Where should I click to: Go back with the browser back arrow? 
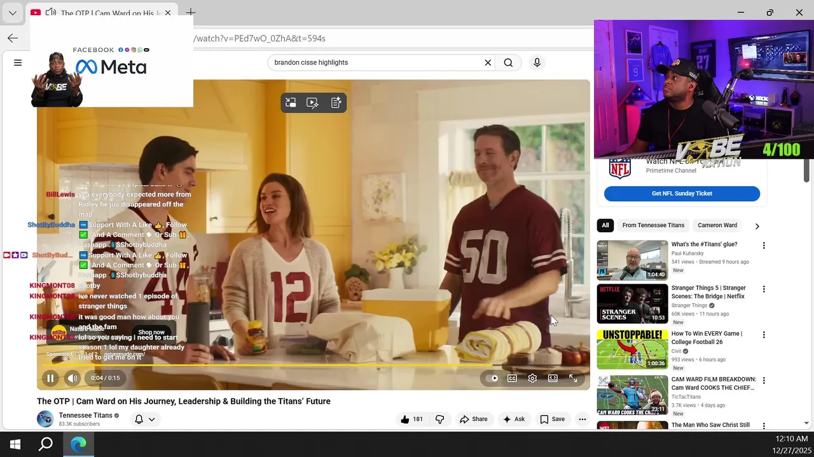pos(13,38)
